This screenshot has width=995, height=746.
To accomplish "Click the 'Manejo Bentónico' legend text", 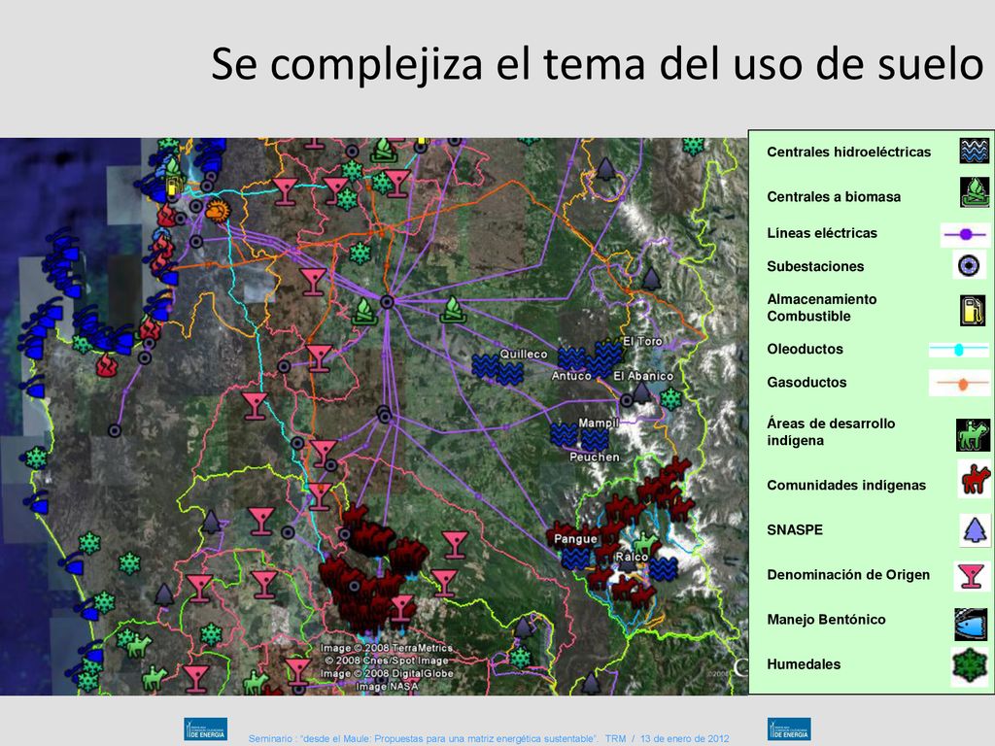I will point(826,619).
